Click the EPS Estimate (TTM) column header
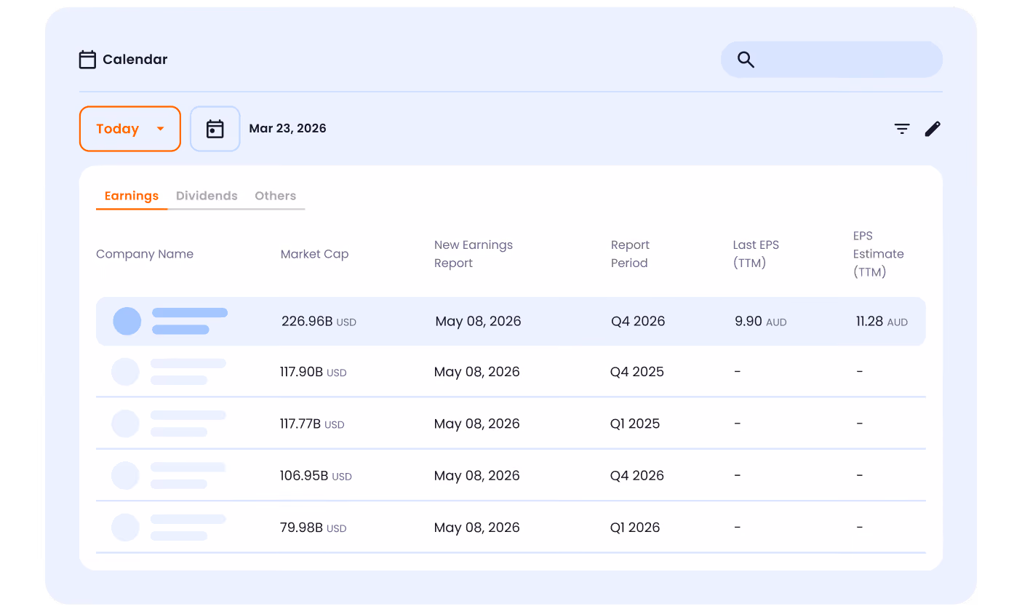 (878, 254)
